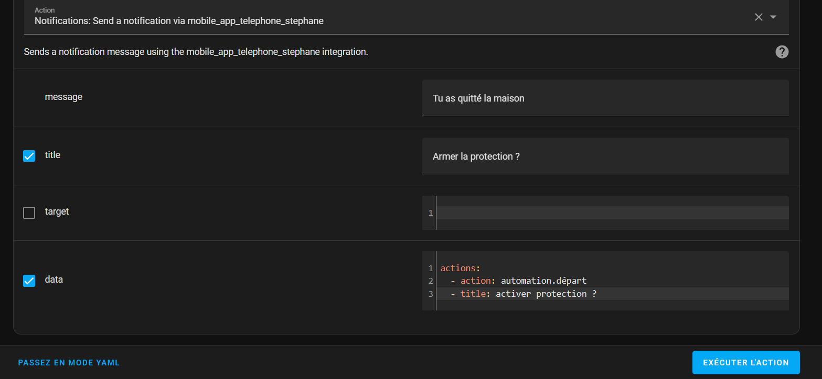Click the "data" parameter label
The width and height of the screenshot is (822, 379).
pos(54,280)
